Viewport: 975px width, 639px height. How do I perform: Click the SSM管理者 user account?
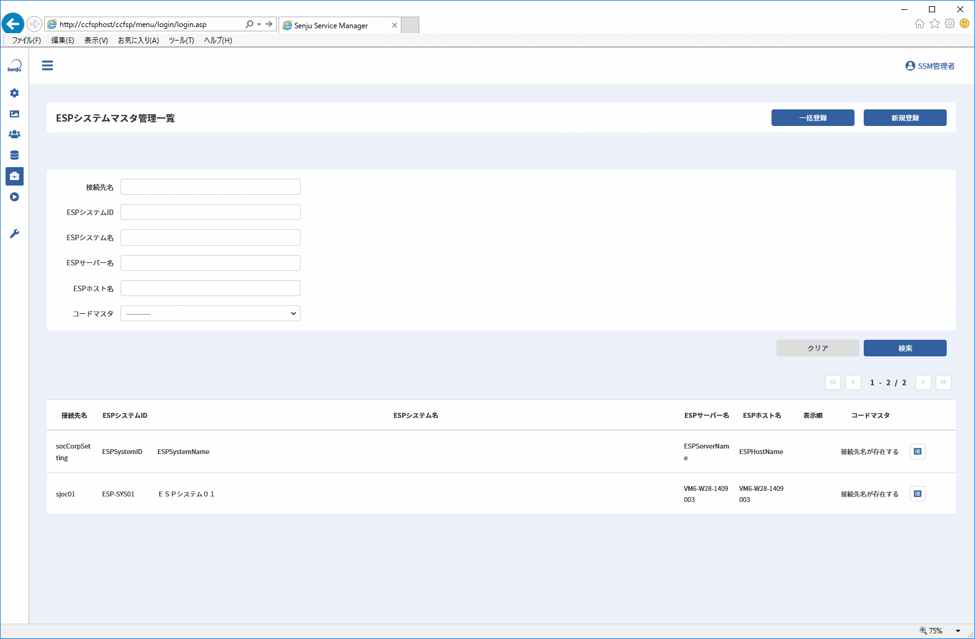pos(930,66)
